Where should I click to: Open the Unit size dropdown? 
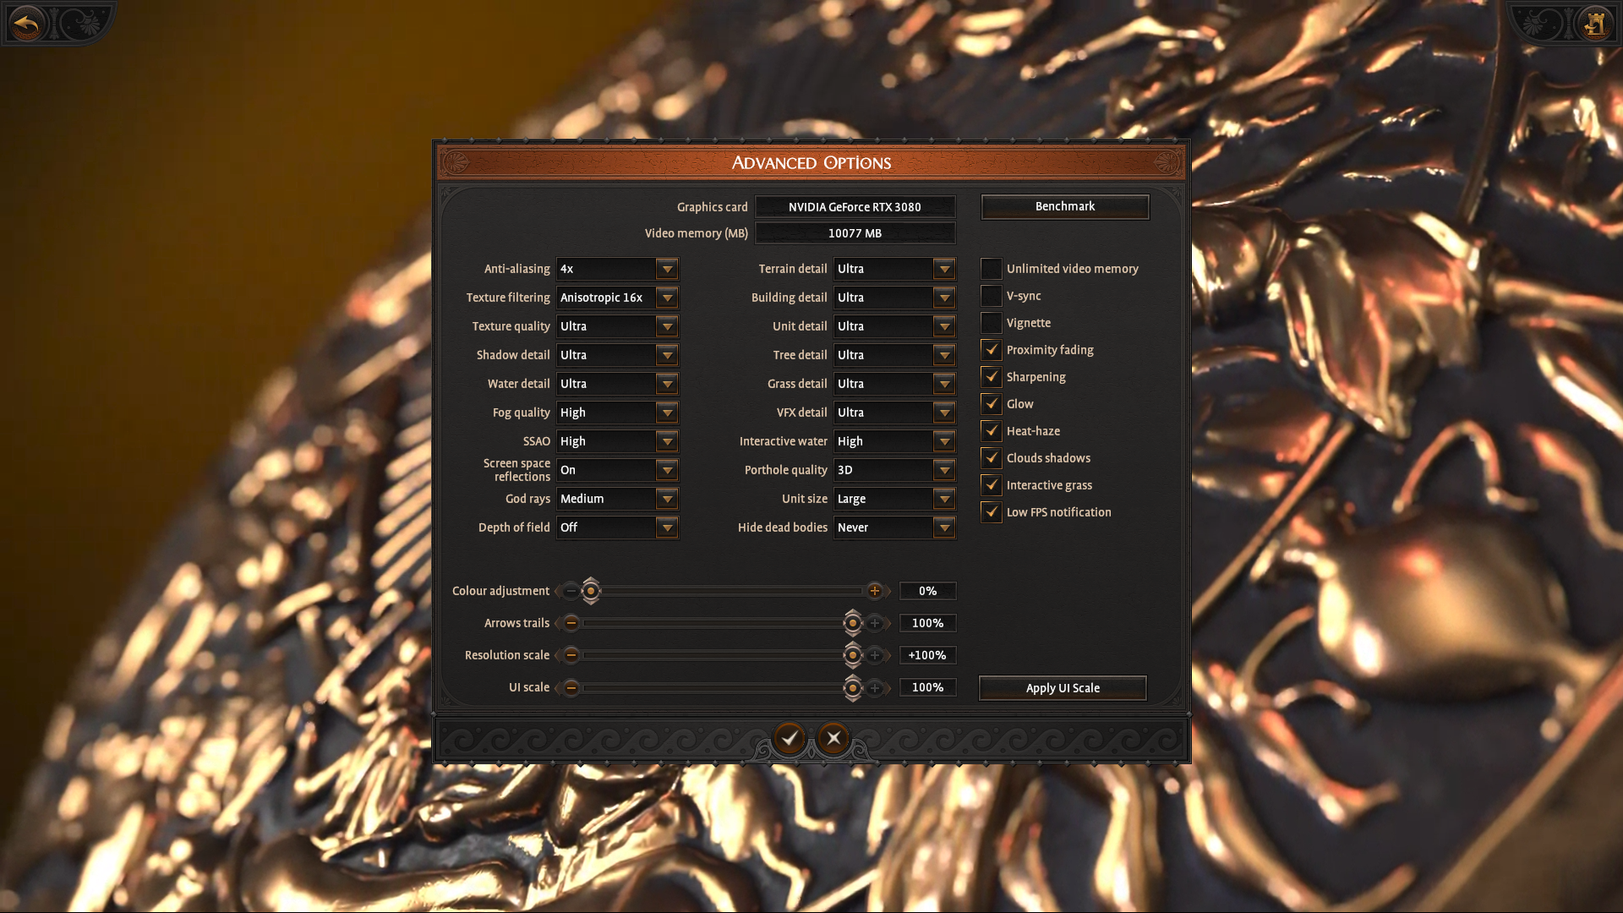pyautogui.click(x=944, y=499)
